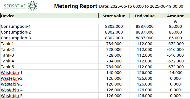
Task: Select the Wastebin-4 device cell
Action: tap(50, 90)
